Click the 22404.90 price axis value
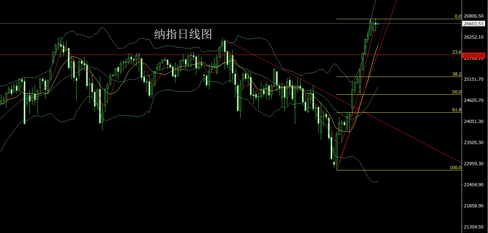Screen dimensions: 488x233 (474, 185)
